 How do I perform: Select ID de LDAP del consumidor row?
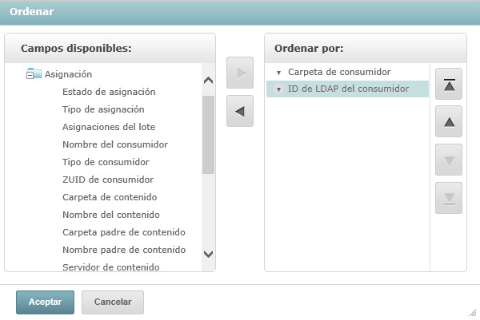347,89
